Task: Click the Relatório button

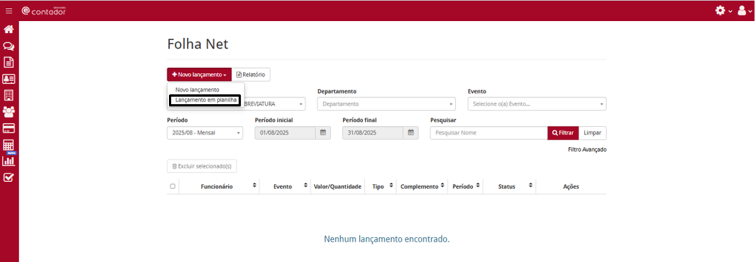Action: coord(251,75)
